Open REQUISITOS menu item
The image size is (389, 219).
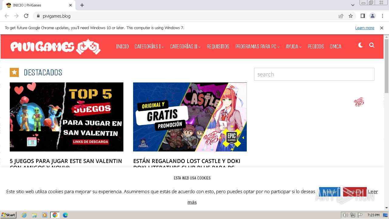pos(218,47)
